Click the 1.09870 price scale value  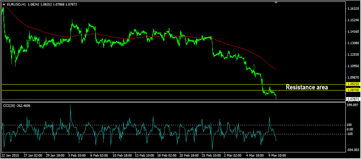coord(353,78)
